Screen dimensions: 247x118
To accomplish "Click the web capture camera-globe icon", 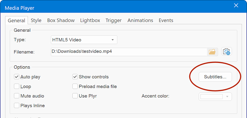I will [x=227, y=51].
